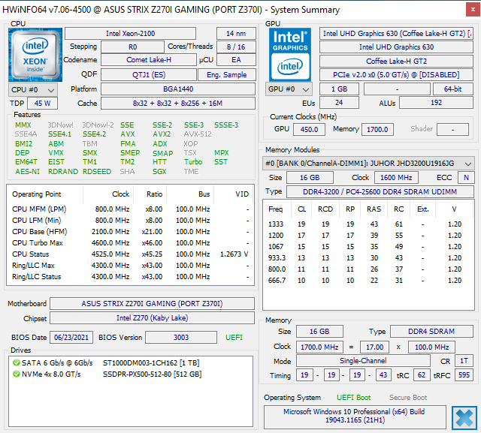Viewport: 481px width, 433px height.
Task: Click the Stepping R0 value
Action: point(132,47)
